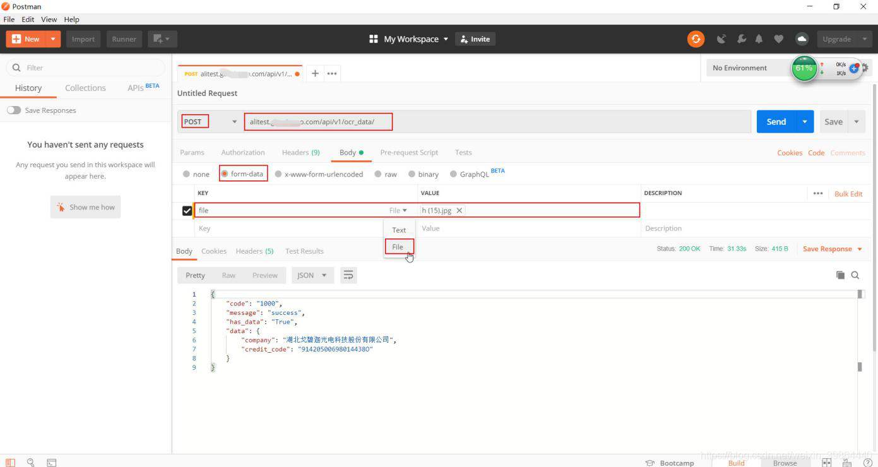Search response body with the magnifier icon
The width and height of the screenshot is (878, 467).
pos(855,275)
